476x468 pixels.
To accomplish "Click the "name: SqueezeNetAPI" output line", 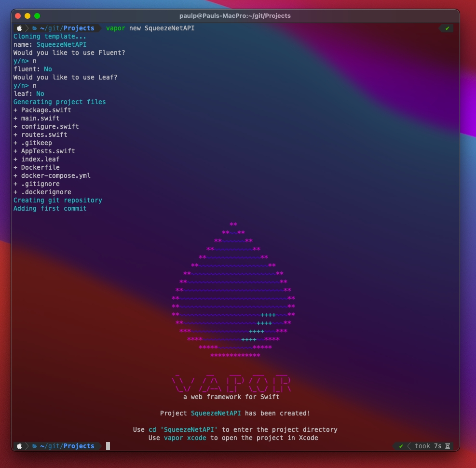I will pyautogui.click(x=50, y=45).
